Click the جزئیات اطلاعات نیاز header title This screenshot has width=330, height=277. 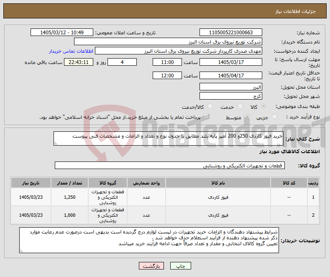(x=295, y=11)
